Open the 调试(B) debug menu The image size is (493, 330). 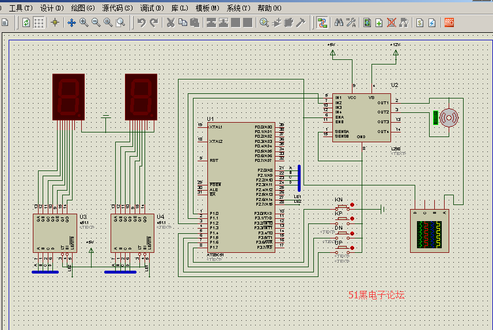151,8
